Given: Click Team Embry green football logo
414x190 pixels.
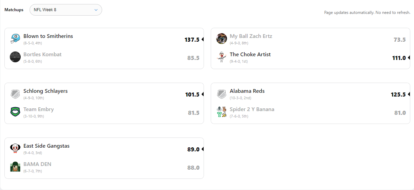Looking at the screenshot, I should 15,112.
